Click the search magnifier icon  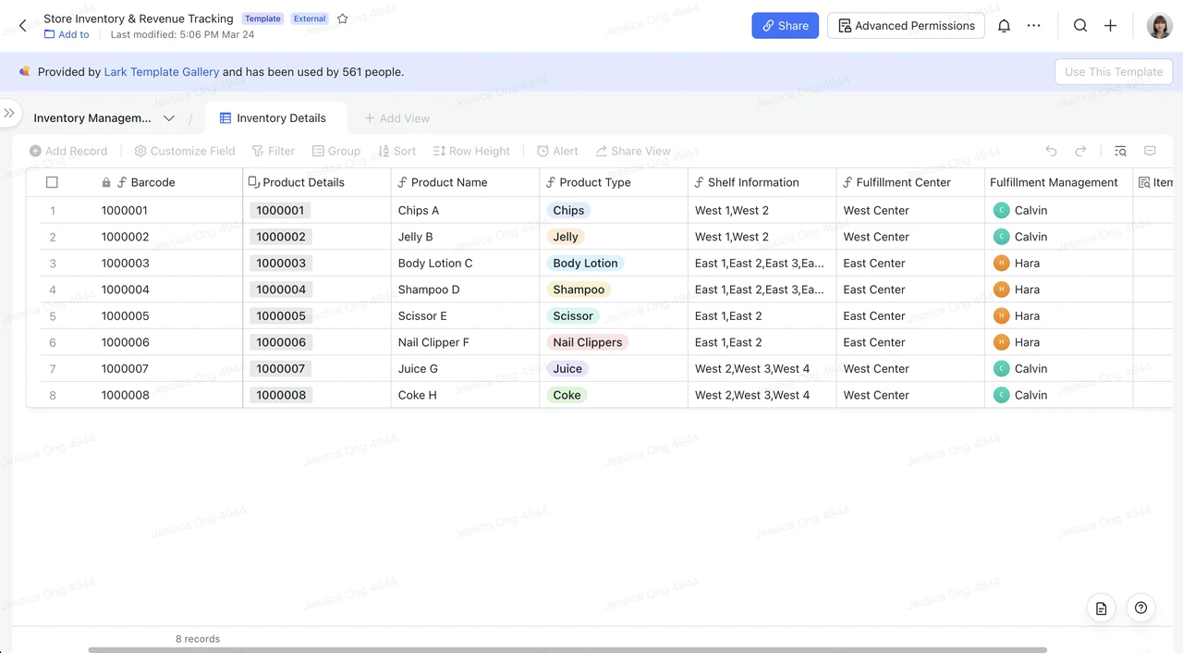[1079, 26]
